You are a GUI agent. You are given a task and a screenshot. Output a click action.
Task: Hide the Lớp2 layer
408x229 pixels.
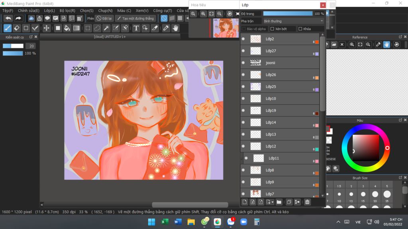(243, 39)
